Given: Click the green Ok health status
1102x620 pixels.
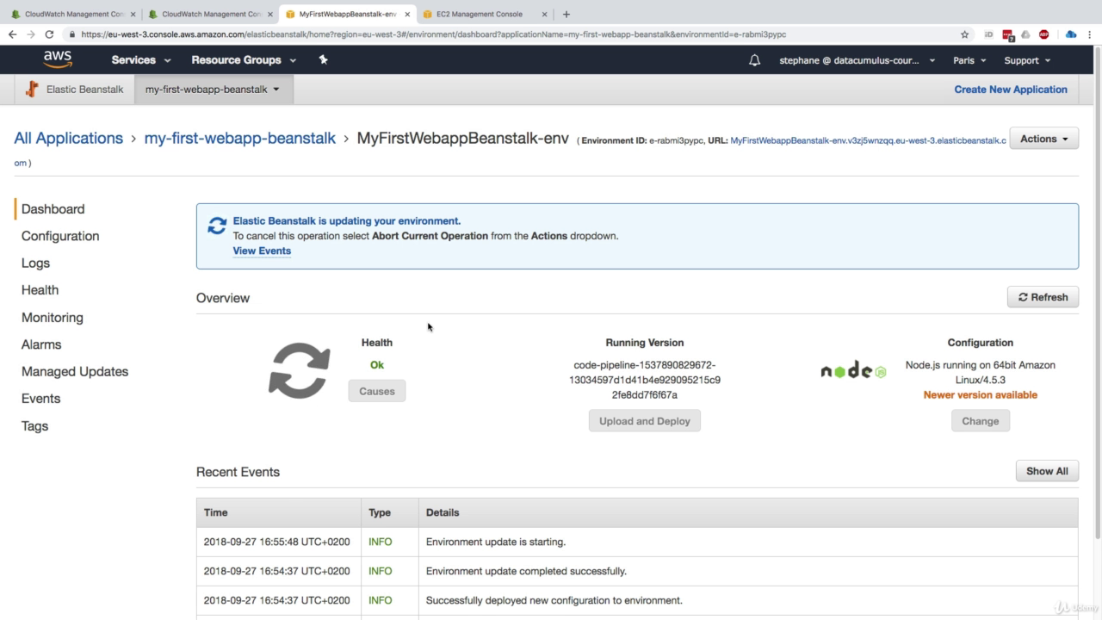Looking at the screenshot, I should (377, 365).
